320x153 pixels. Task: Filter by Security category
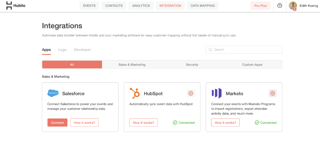[192, 65]
